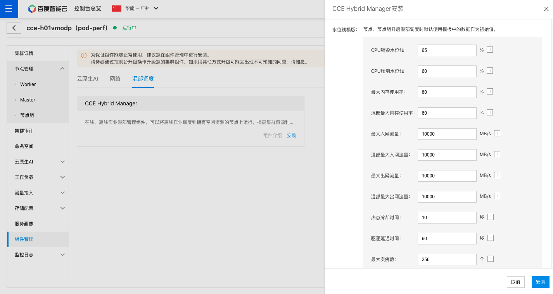Show info for 混部最大内存使用率
Screen dimensions: 553x294
point(490,113)
